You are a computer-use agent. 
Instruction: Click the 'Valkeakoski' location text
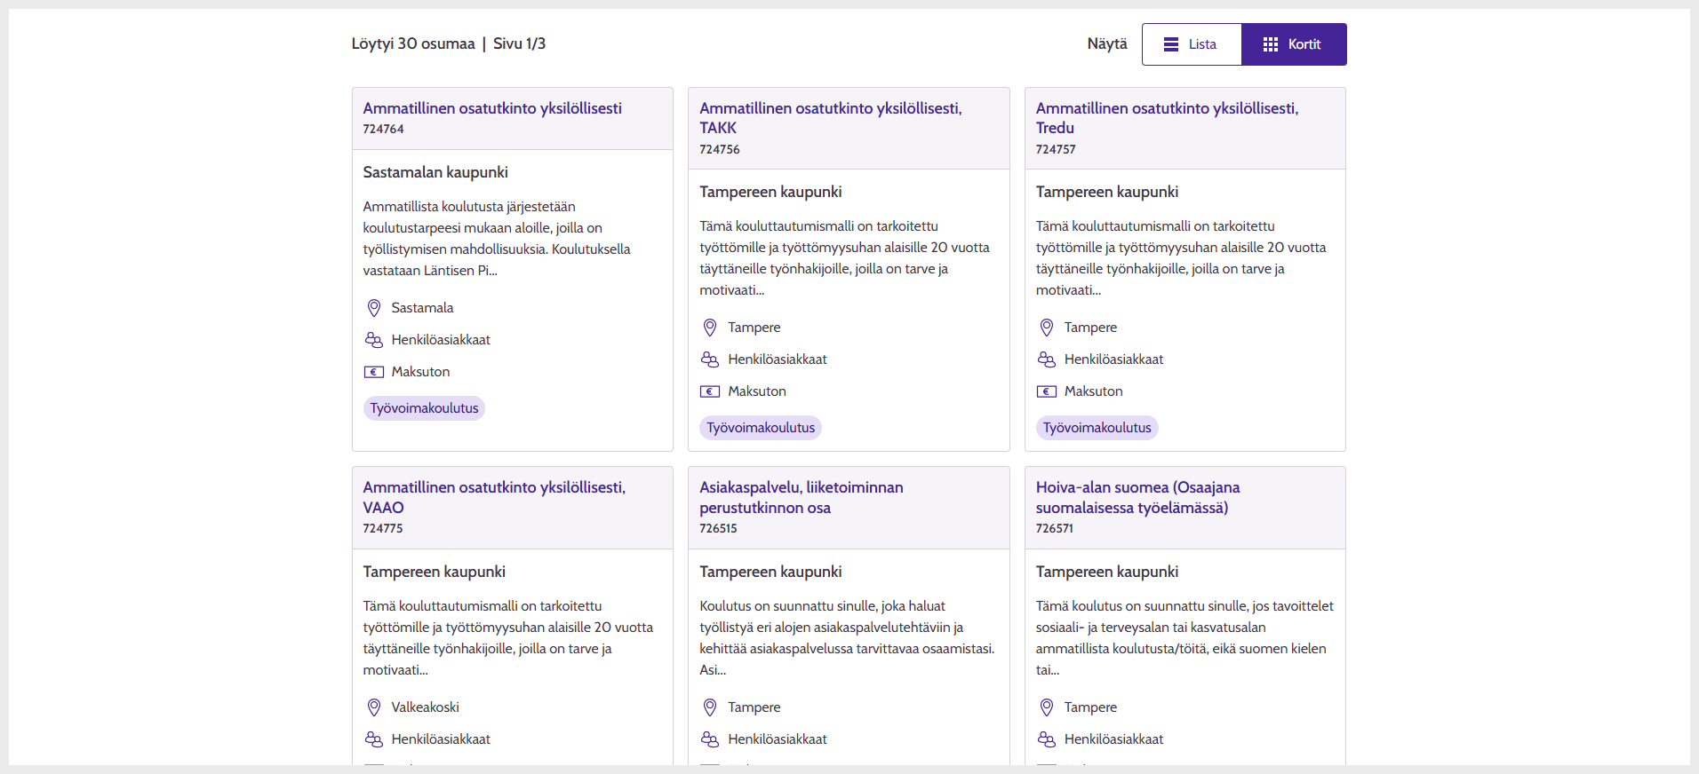pos(426,707)
